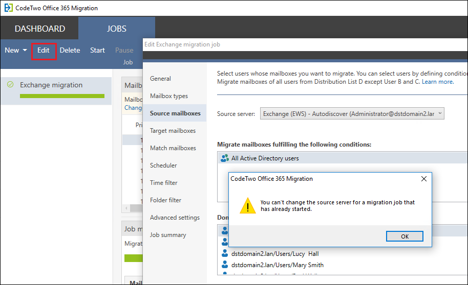Select Source mailboxes in the sidebar
This screenshot has height=285, width=468.
click(x=175, y=113)
